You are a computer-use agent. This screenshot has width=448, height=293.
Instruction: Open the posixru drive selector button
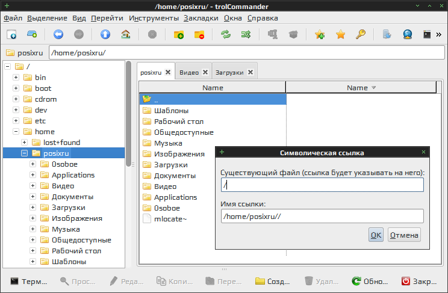click(23, 53)
